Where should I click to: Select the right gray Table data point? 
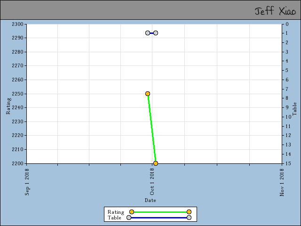tap(156, 33)
